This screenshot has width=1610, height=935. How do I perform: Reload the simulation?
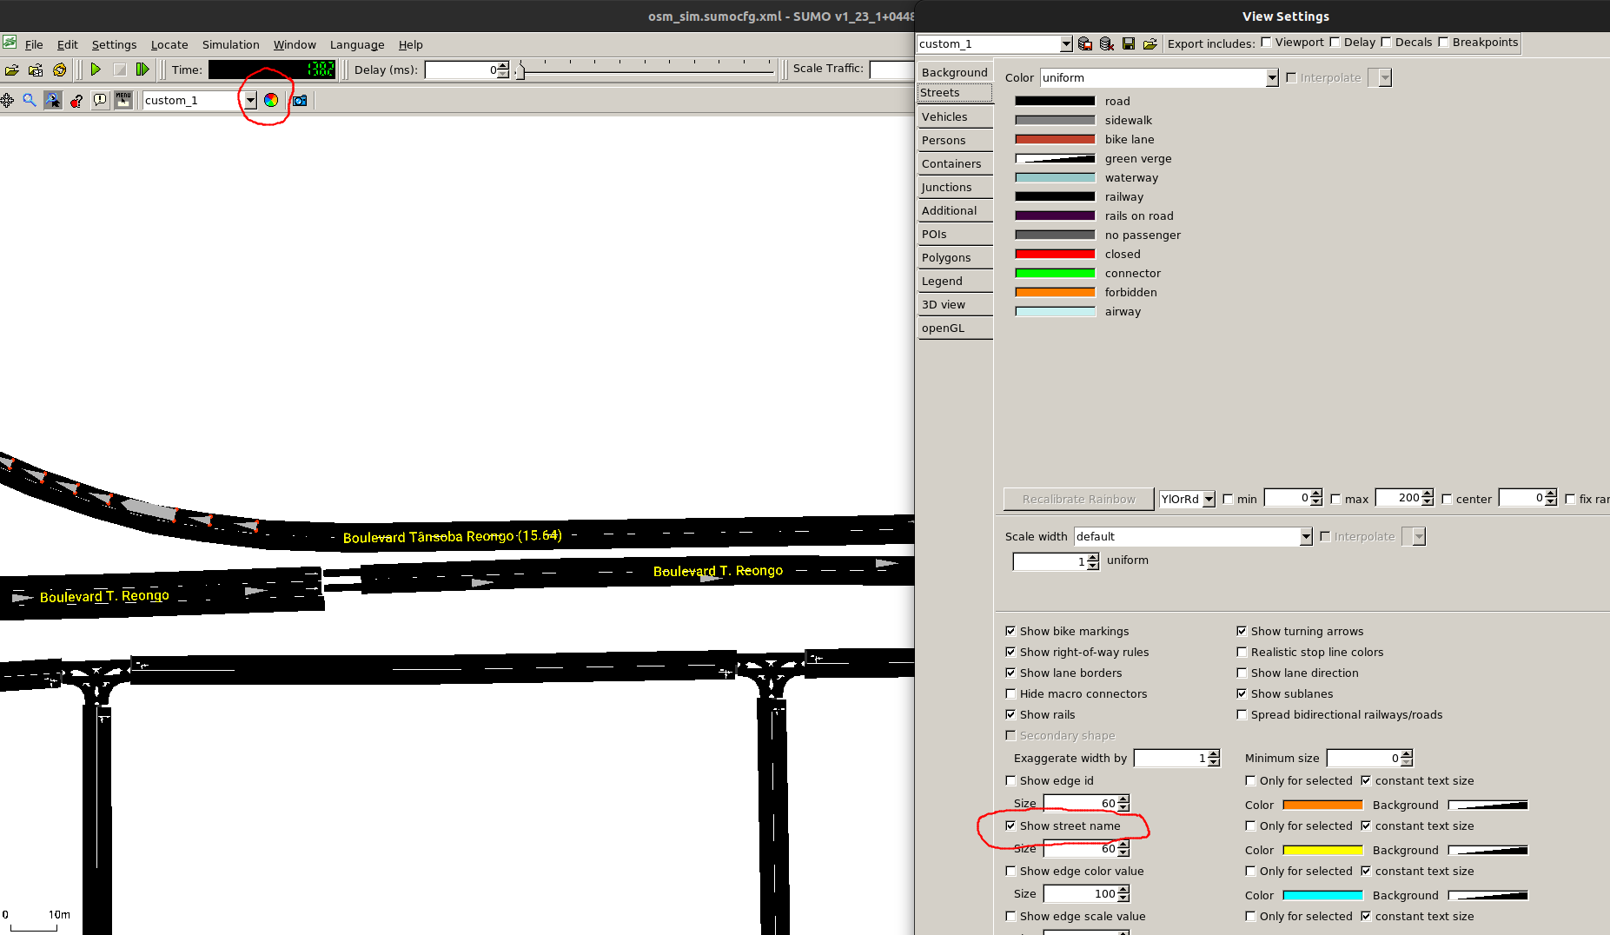click(59, 70)
